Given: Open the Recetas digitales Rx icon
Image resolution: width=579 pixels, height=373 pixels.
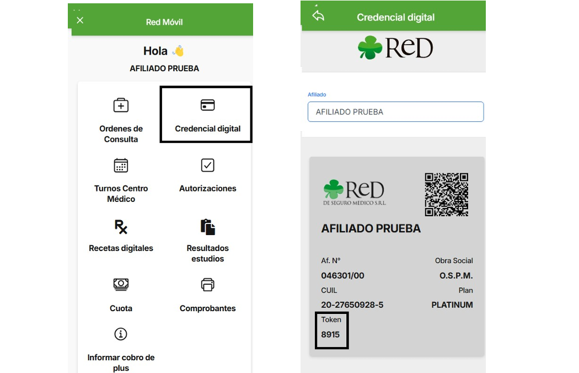Looking at the screenshot, I should [x=121, y=227].
